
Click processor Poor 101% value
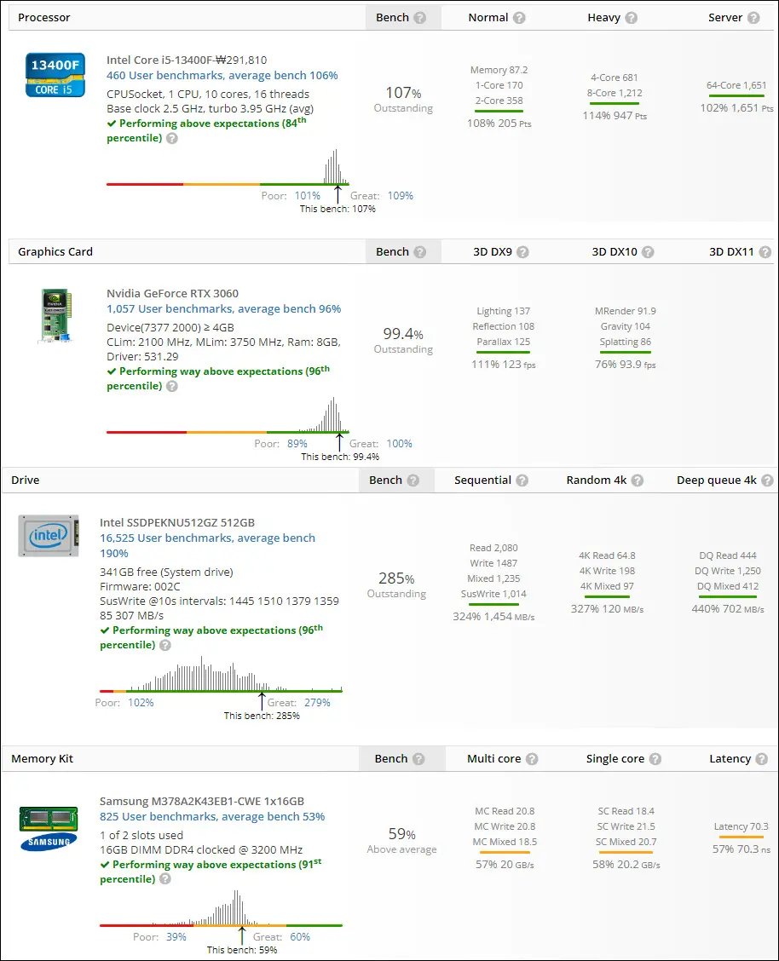pos(308,196)
